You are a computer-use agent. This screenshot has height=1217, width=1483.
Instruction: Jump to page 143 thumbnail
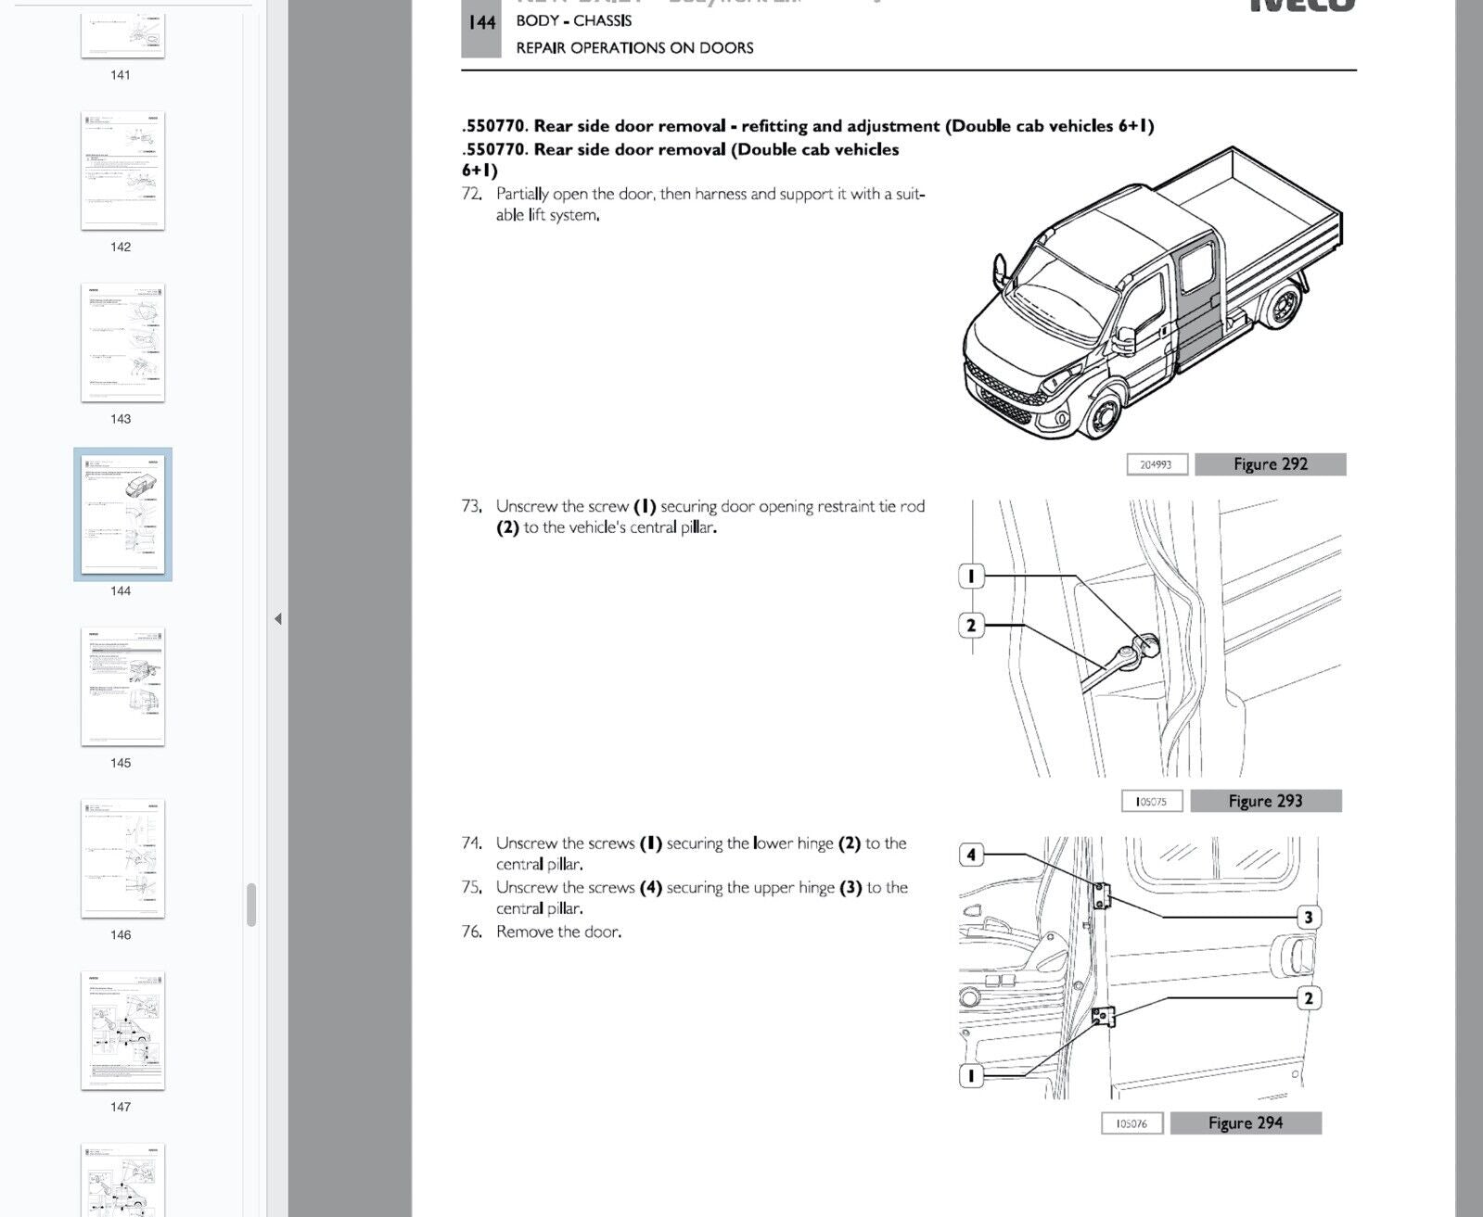click(122, 343)
